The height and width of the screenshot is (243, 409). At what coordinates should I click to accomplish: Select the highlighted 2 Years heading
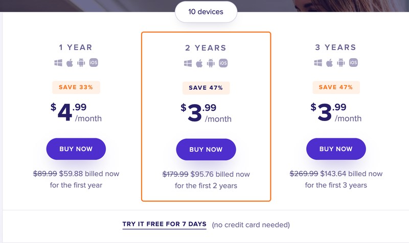click(x=206, y=48)
